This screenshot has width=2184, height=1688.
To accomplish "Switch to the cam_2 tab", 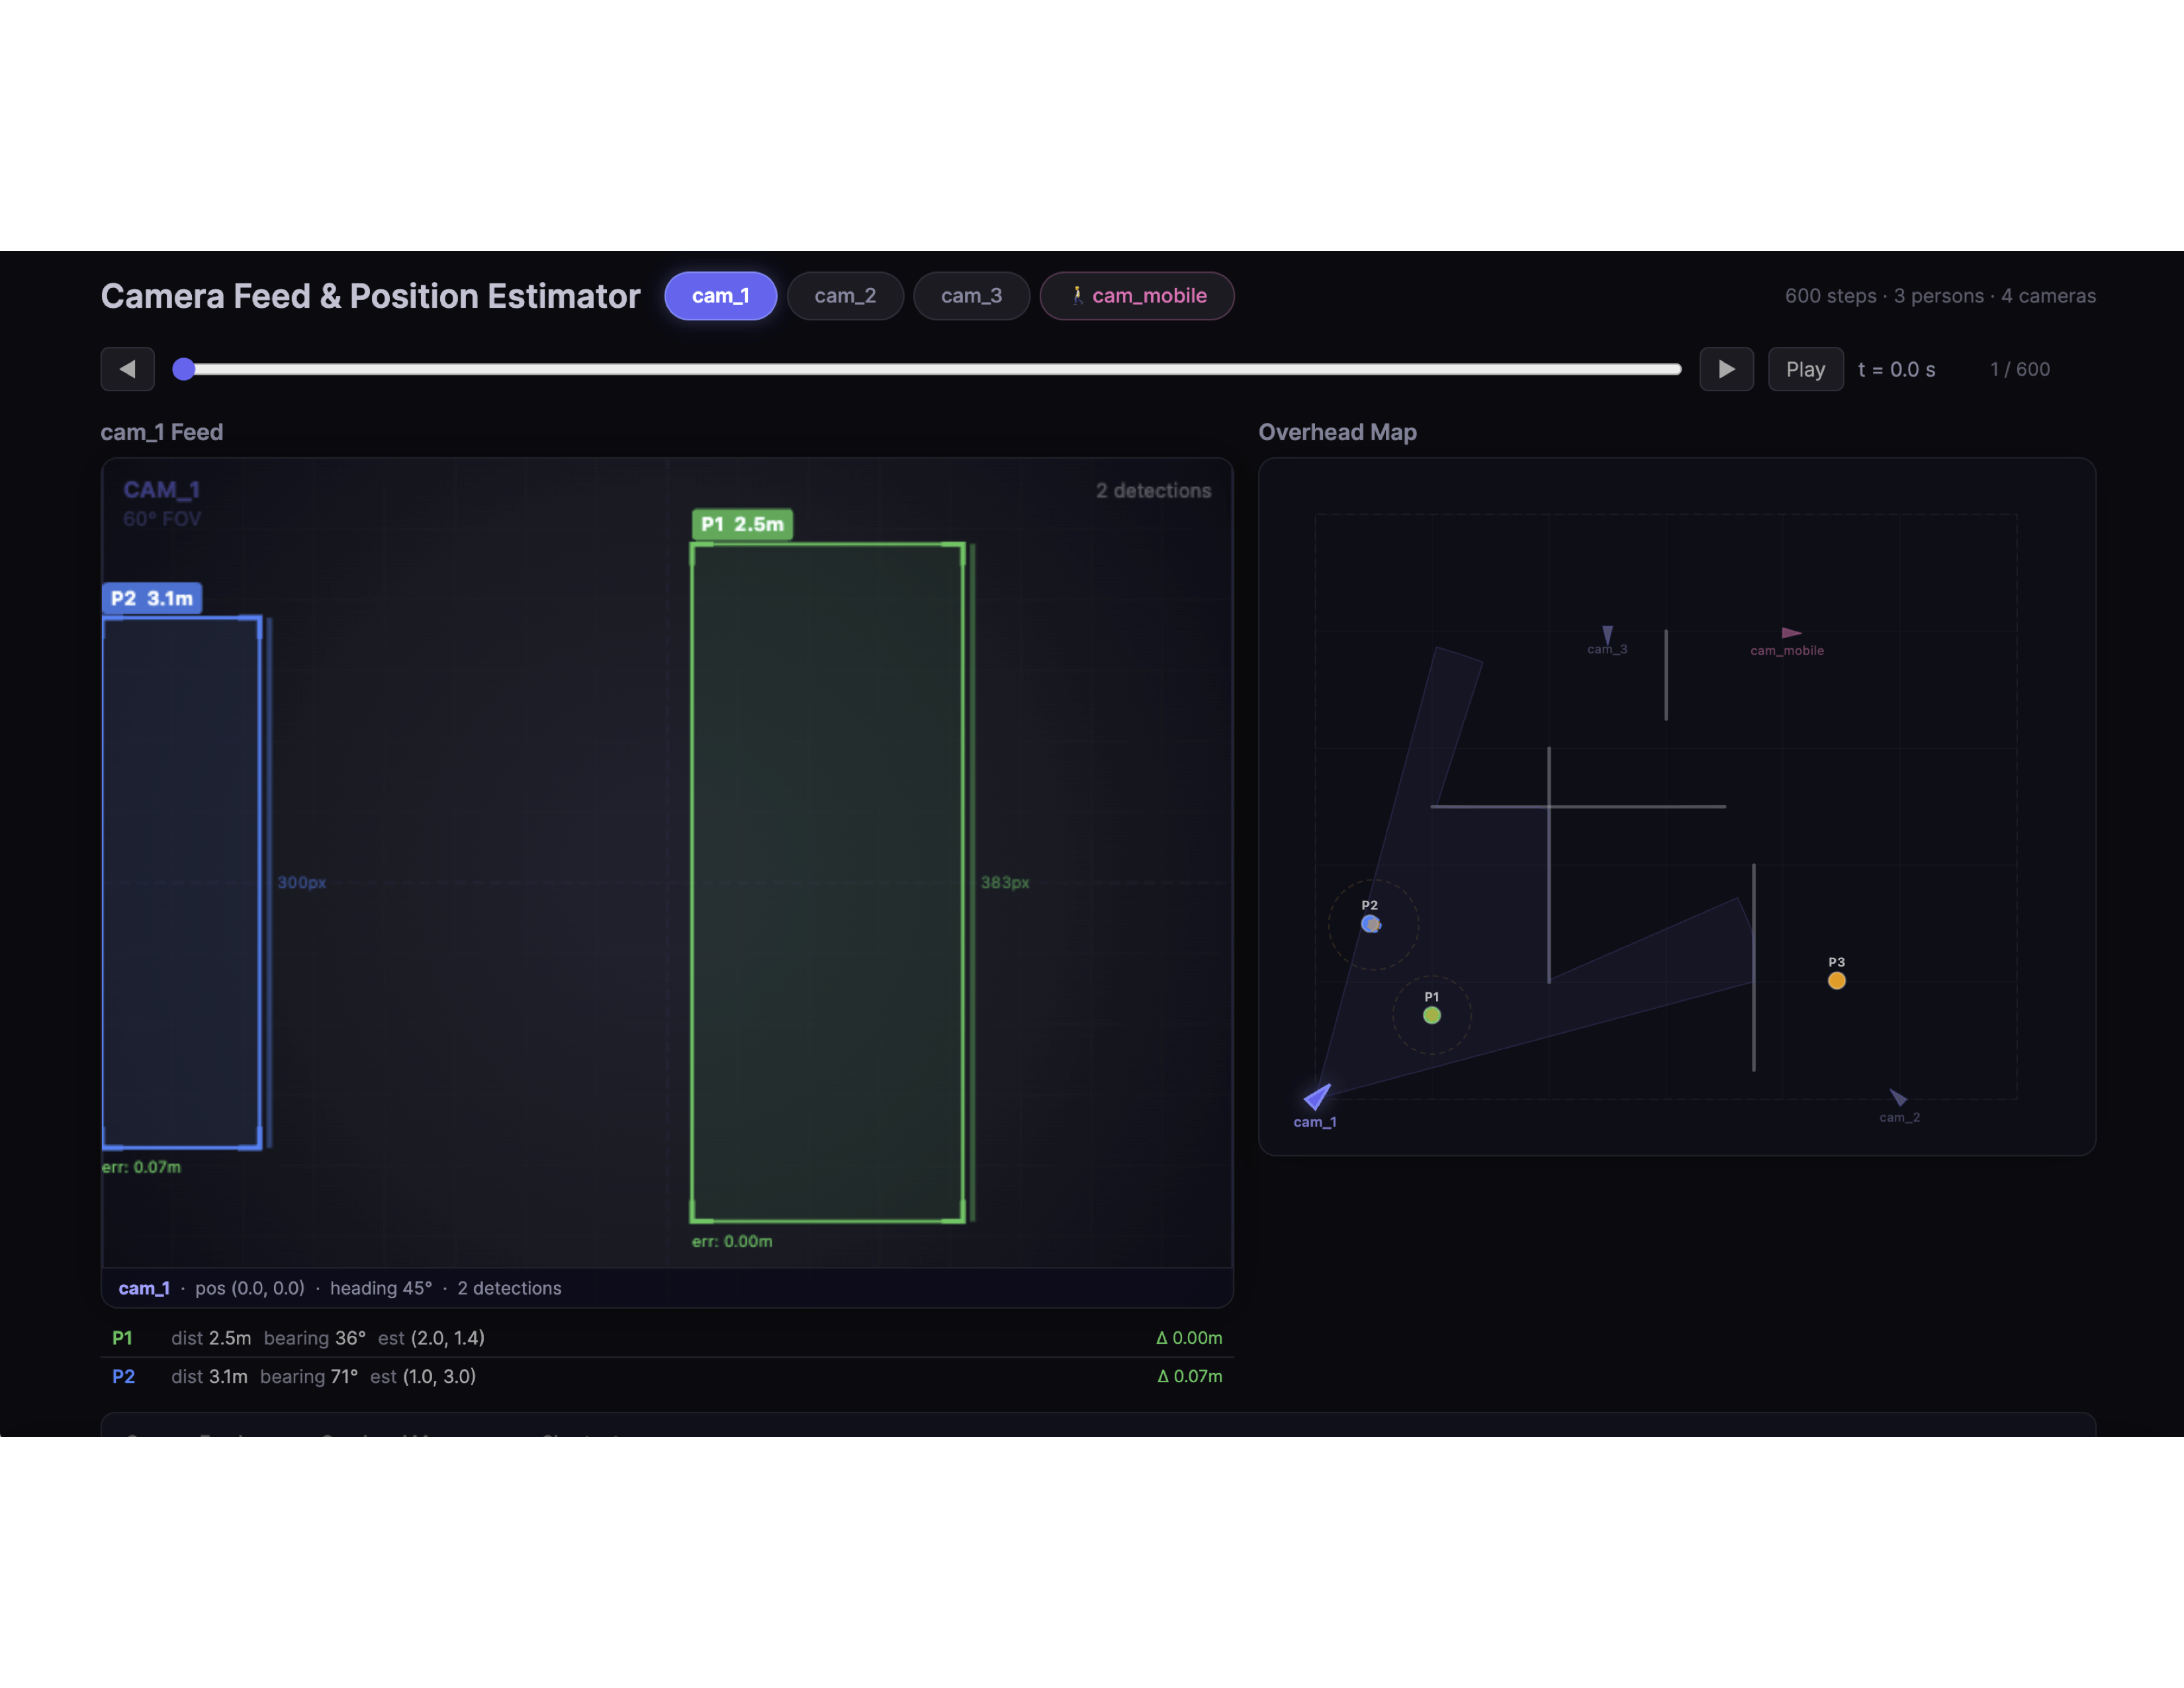I will tap(845, 296).
